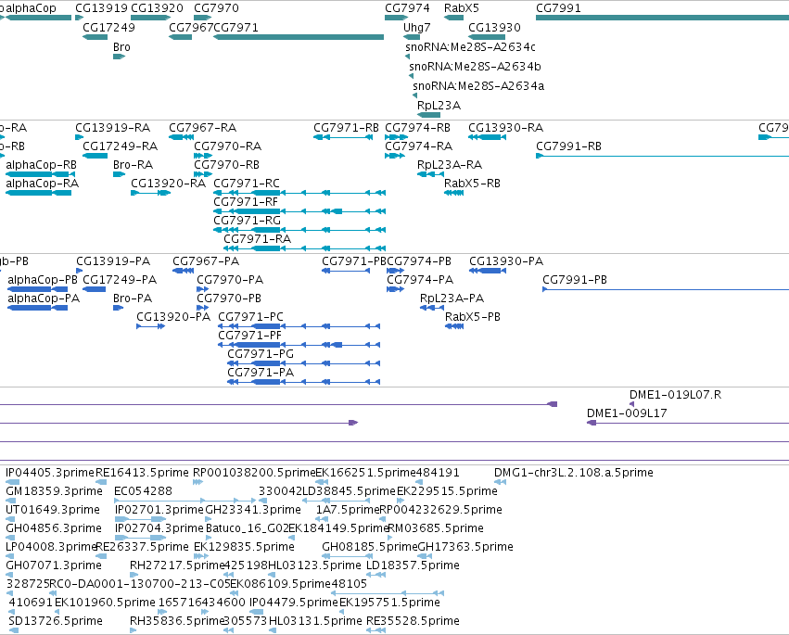Select the RpL23A-RA transcript label
Screen dimensions: 789x635
(450, 164)
